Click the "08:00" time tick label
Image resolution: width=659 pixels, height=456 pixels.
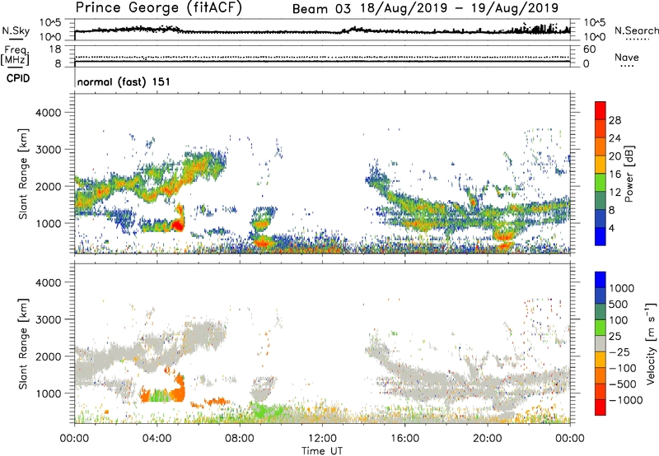click(240, 439)
